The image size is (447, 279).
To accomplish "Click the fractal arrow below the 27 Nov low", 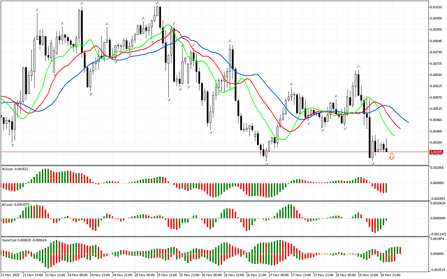I will coord(266,163).
